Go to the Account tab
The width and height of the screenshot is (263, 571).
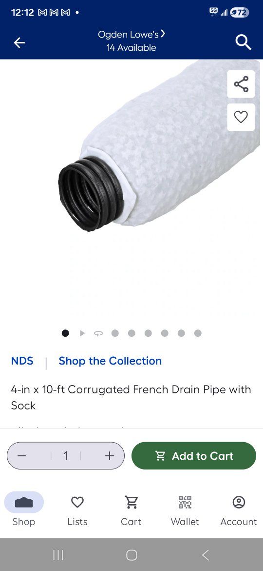239,510
